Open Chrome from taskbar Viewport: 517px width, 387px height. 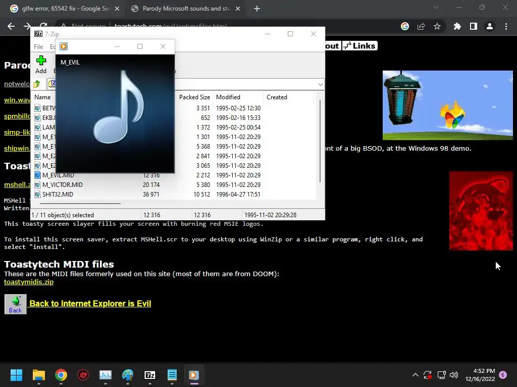61,375
